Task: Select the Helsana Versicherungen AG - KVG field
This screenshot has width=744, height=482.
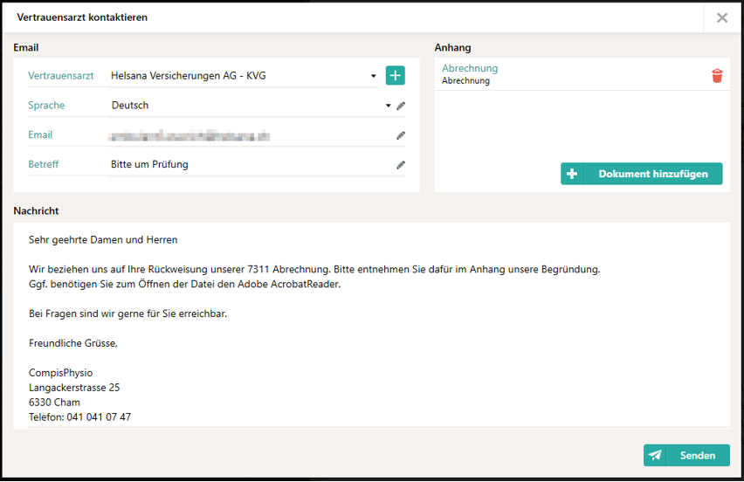Action: point(236,76)
